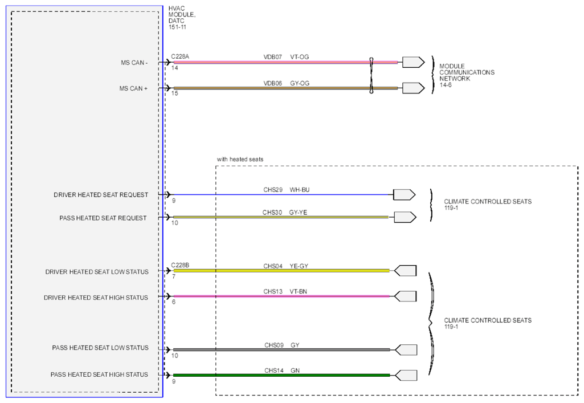Select the CHS29 WH-BU circuit label
Screen dimensions: 584x403
tap(287, 190)
